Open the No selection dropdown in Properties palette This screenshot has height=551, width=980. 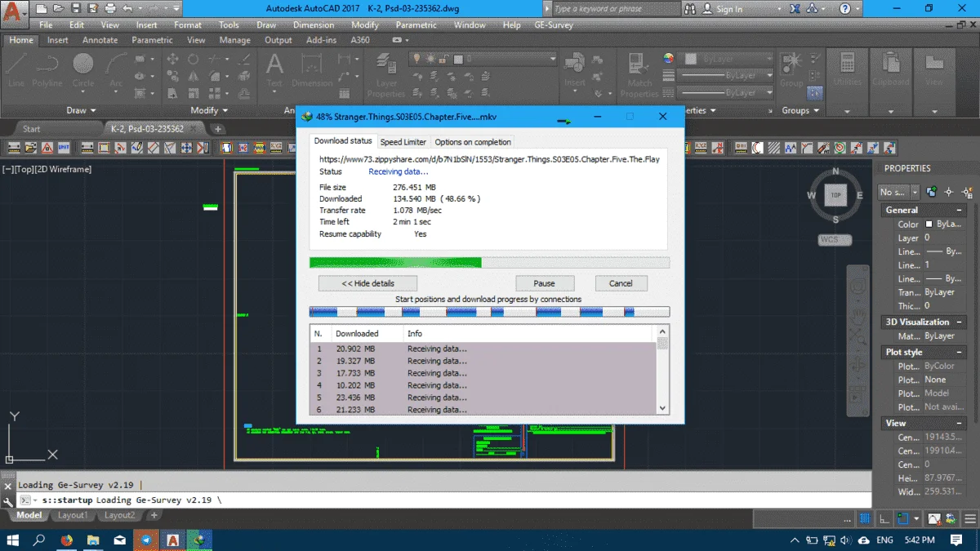(x=898, y=192)
